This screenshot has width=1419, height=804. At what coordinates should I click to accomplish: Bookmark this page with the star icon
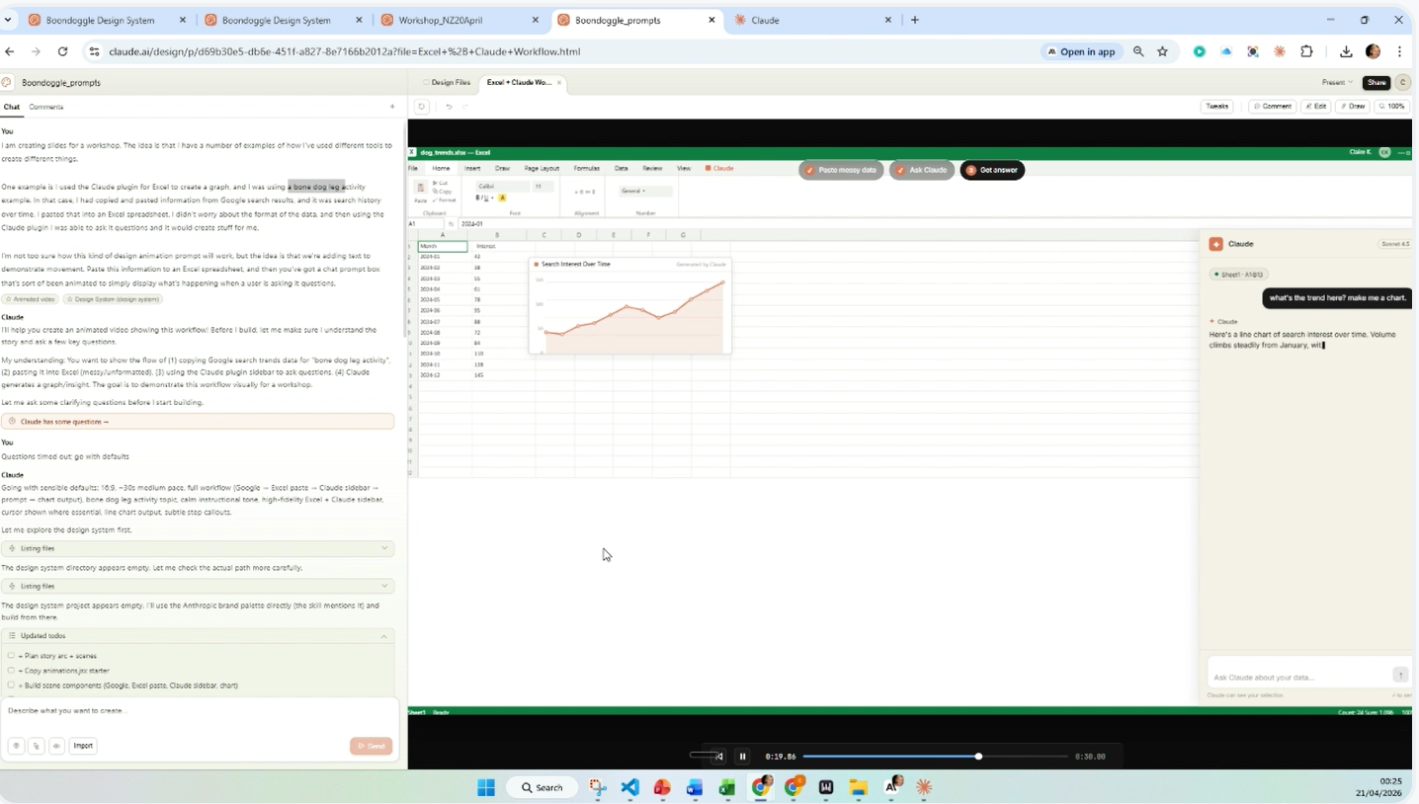pyautogui.click(x=1163, y=51)
